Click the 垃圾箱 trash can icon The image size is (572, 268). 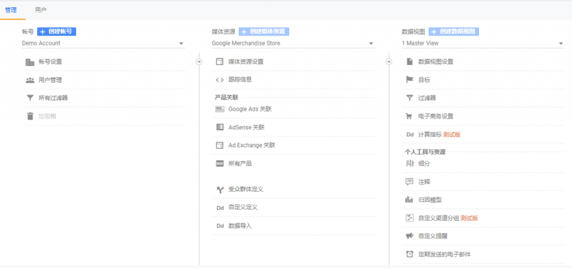pos(30,116)
